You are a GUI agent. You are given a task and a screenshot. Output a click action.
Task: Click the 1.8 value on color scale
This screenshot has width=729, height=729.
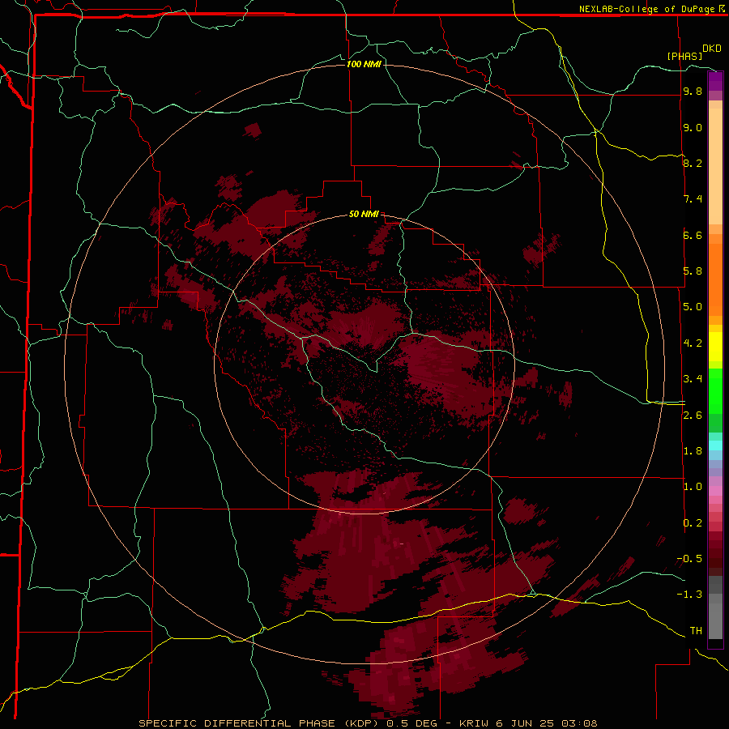tap(693, 451)
